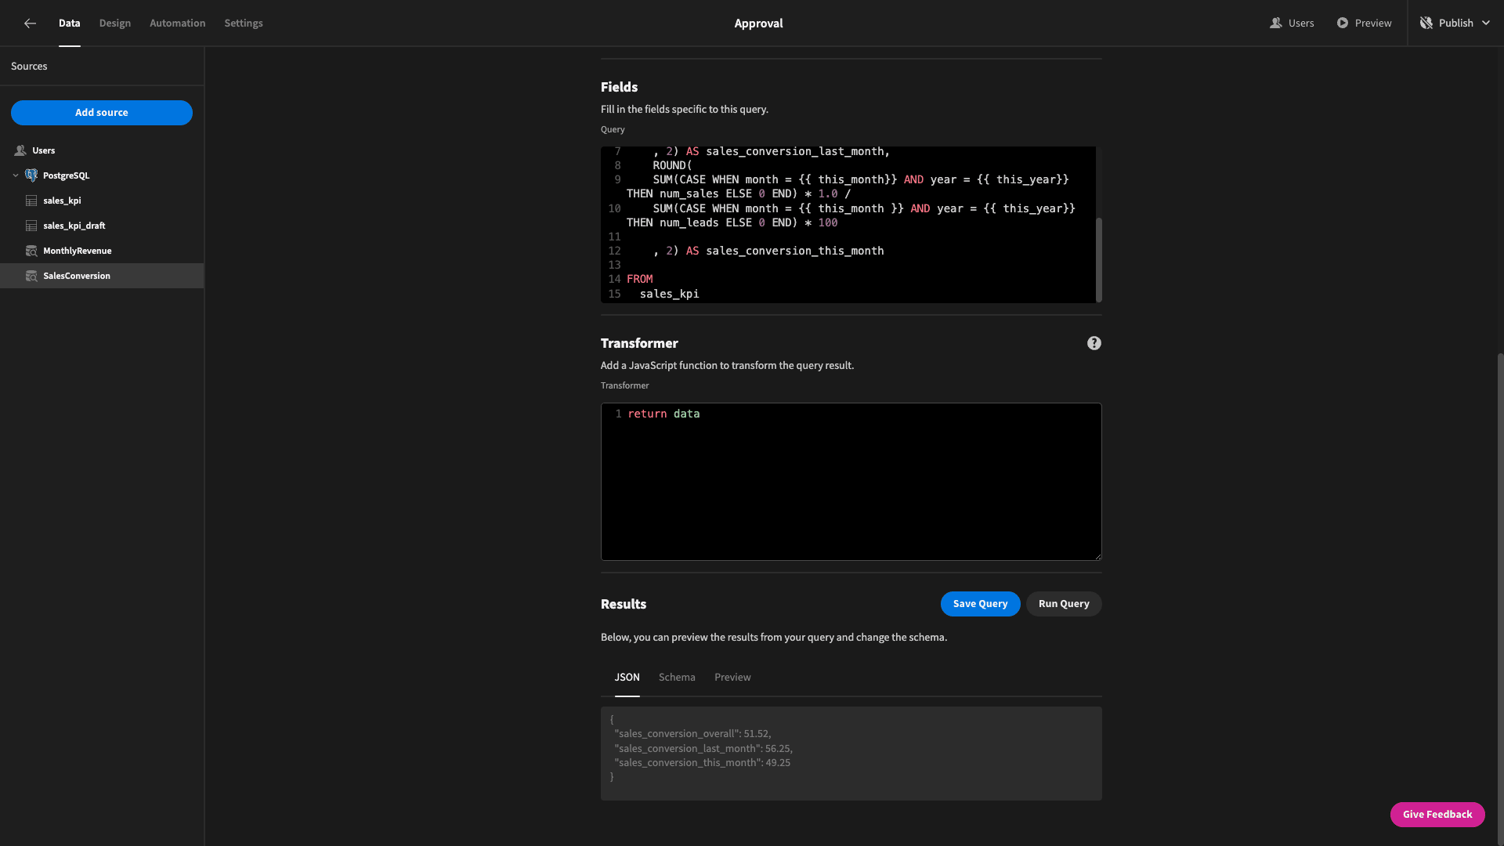Viewport: 1504px width, 846px height.
Task: Click the Users people icon in sidebar
Action: click(20, 150)
